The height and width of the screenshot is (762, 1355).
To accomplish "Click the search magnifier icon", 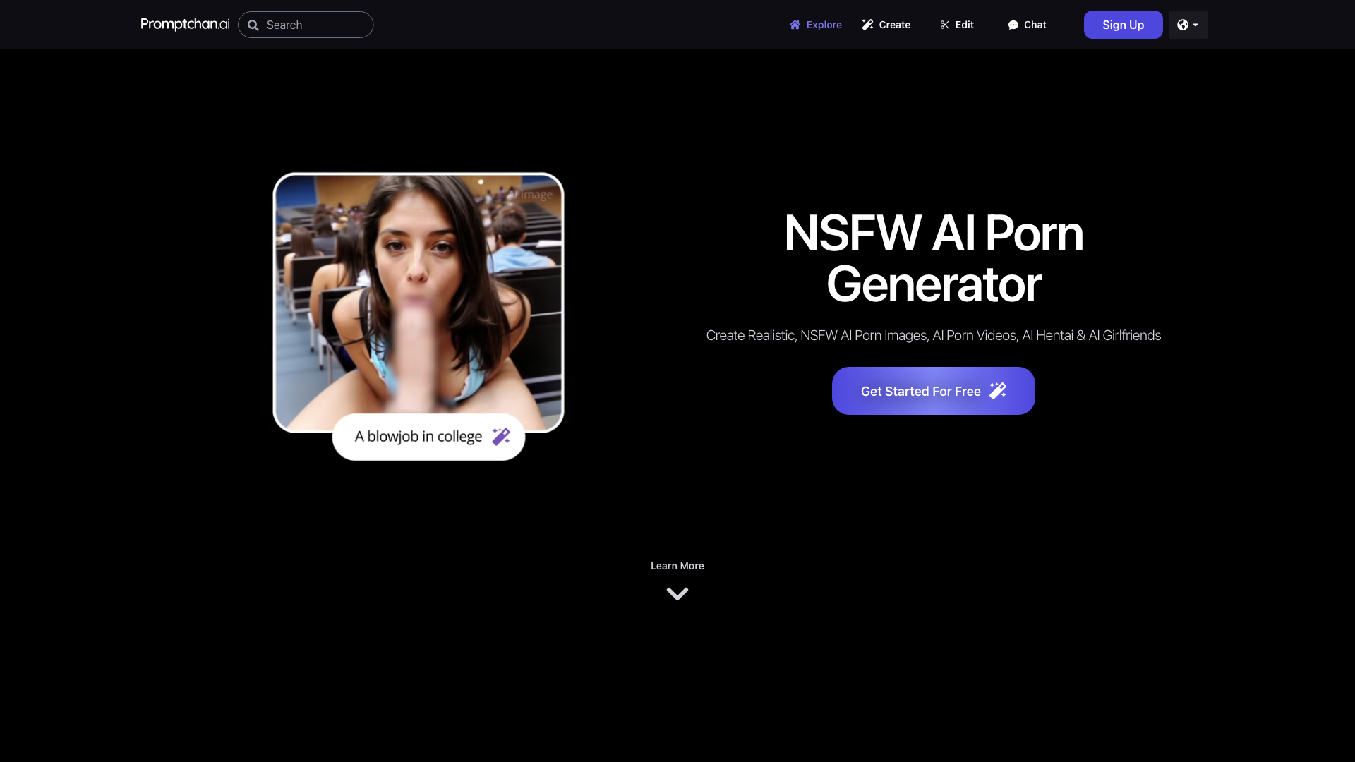I will click(253, 25).
